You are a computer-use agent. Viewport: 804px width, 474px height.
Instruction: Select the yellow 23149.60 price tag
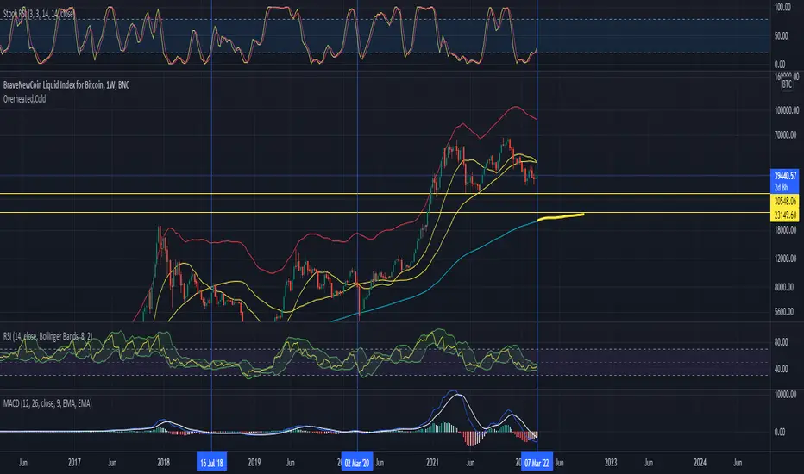pyautogui.click(x=785, y=215)
